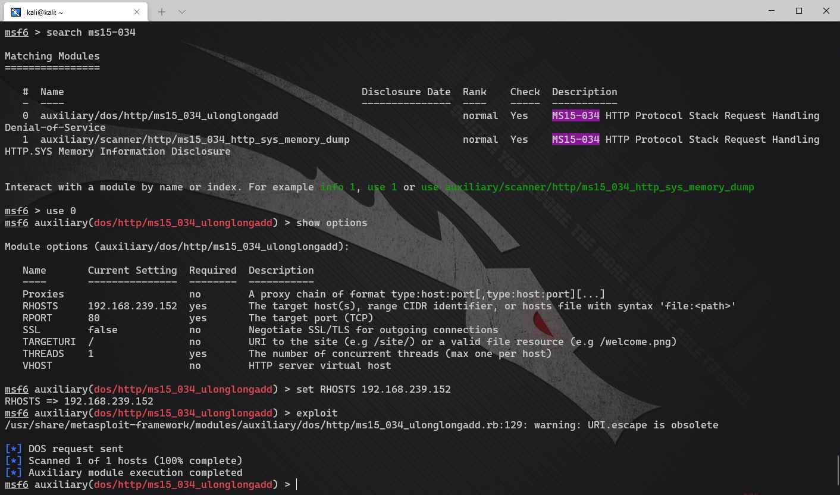This screenshot has height=495, width=840.
Task: Click the Proxies option name
Action: (x=43, y=294)
